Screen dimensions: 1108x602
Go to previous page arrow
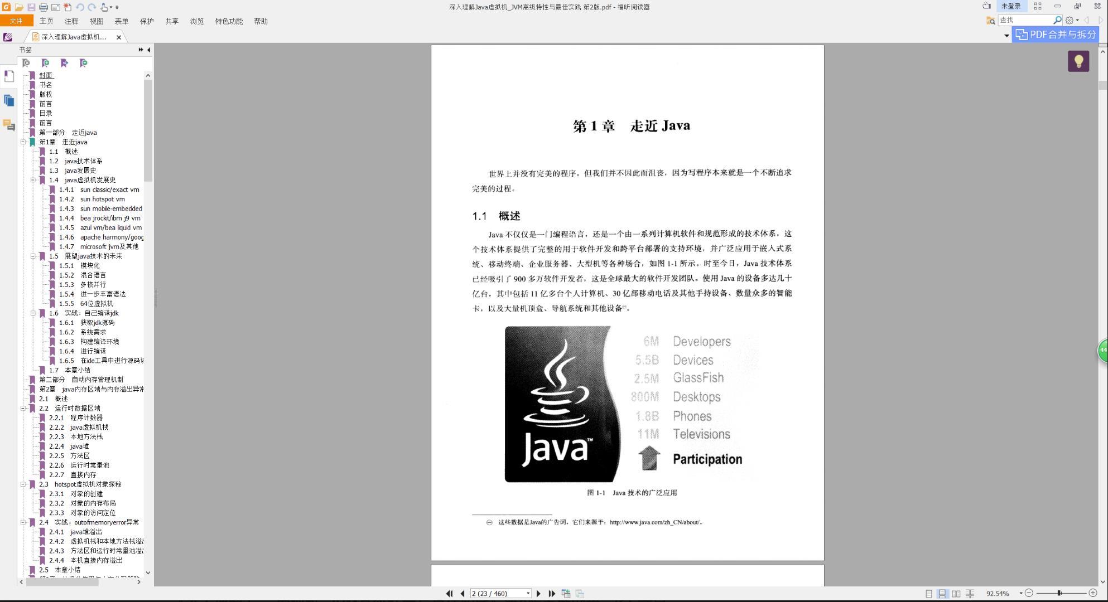click(463, 594)
